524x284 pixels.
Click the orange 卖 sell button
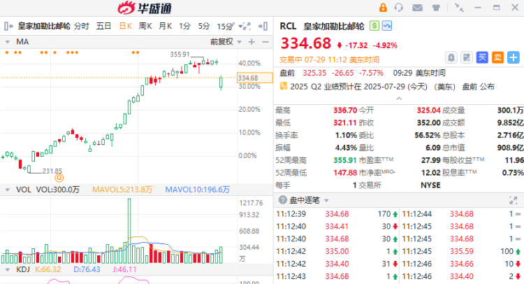[x=497, y=57]
